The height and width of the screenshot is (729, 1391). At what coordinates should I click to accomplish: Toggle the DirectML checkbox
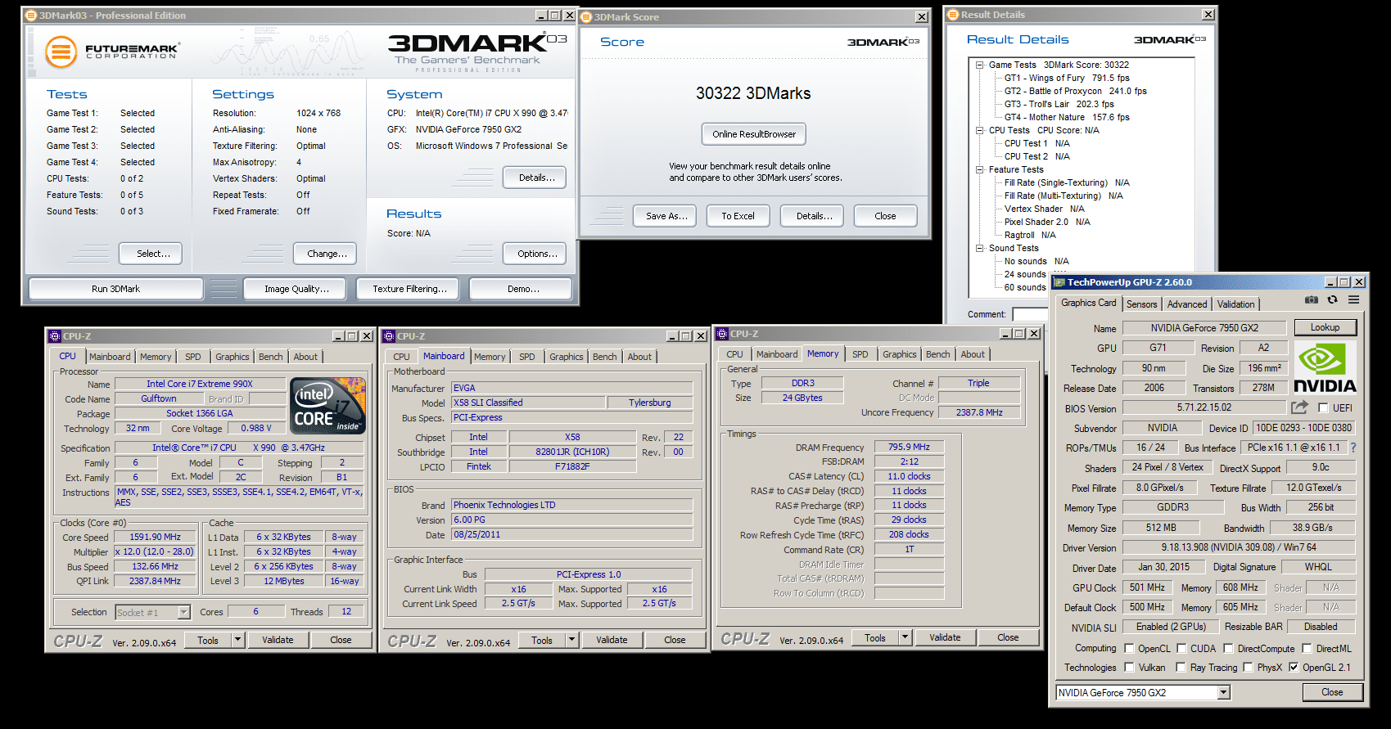click(x=1307, y=649)
